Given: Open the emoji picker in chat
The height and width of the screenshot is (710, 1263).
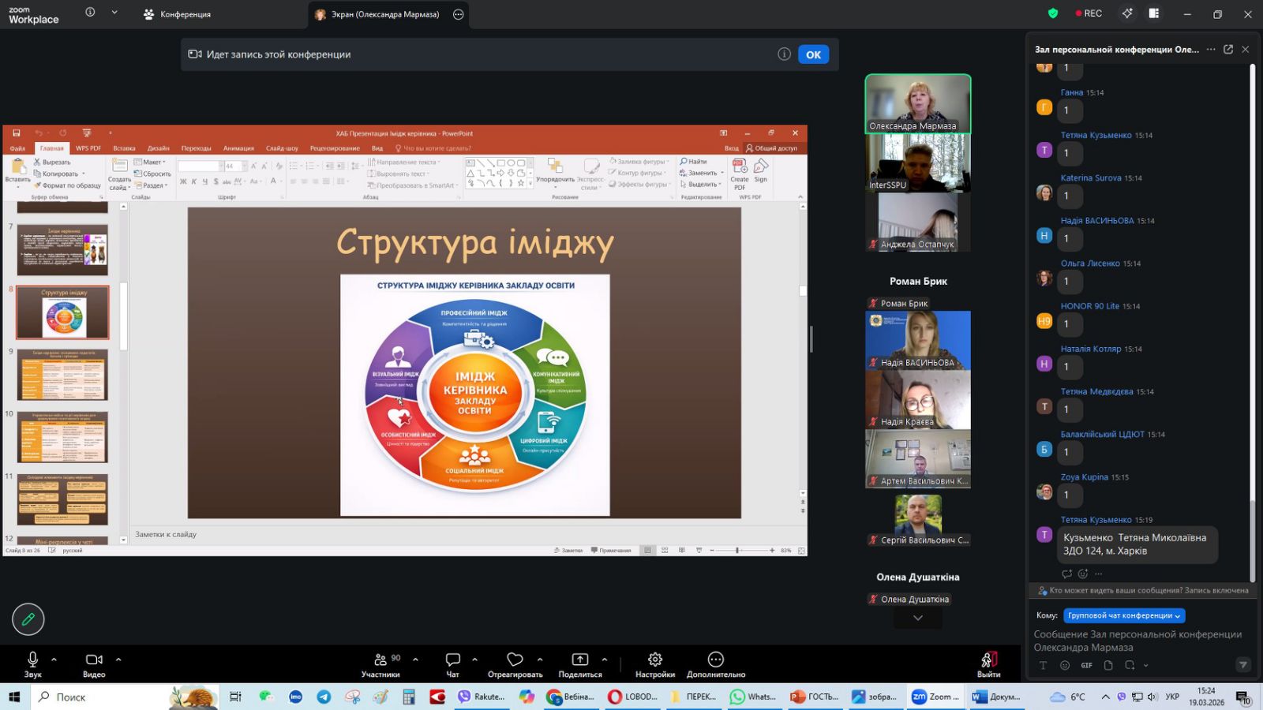Looking at the screenshot, I should [1065, 665].
